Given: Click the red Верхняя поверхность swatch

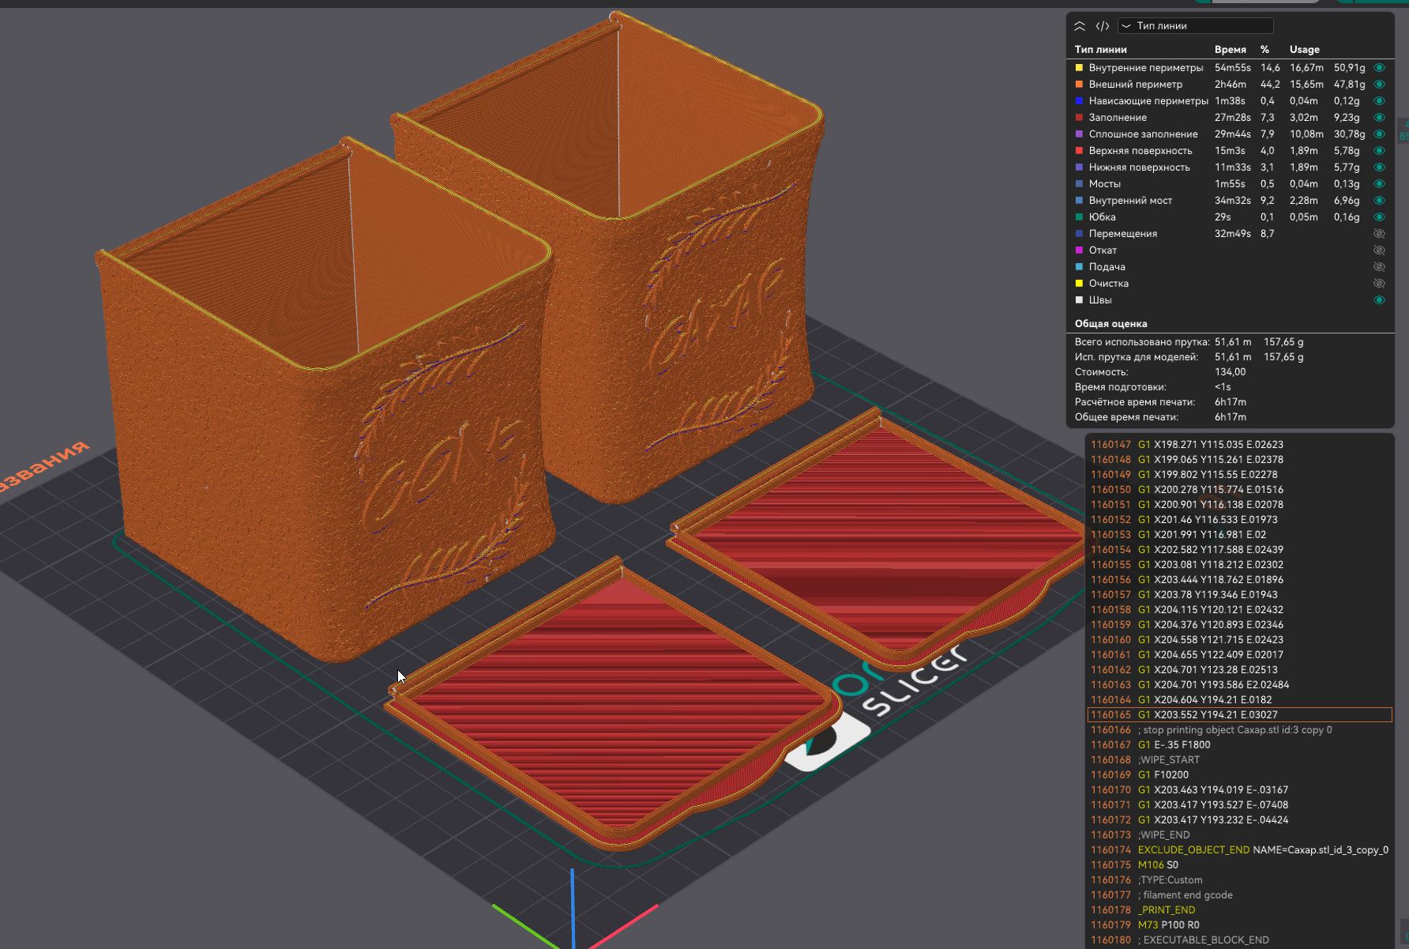Looking at the screenshot, I should tap(1079, 151).
